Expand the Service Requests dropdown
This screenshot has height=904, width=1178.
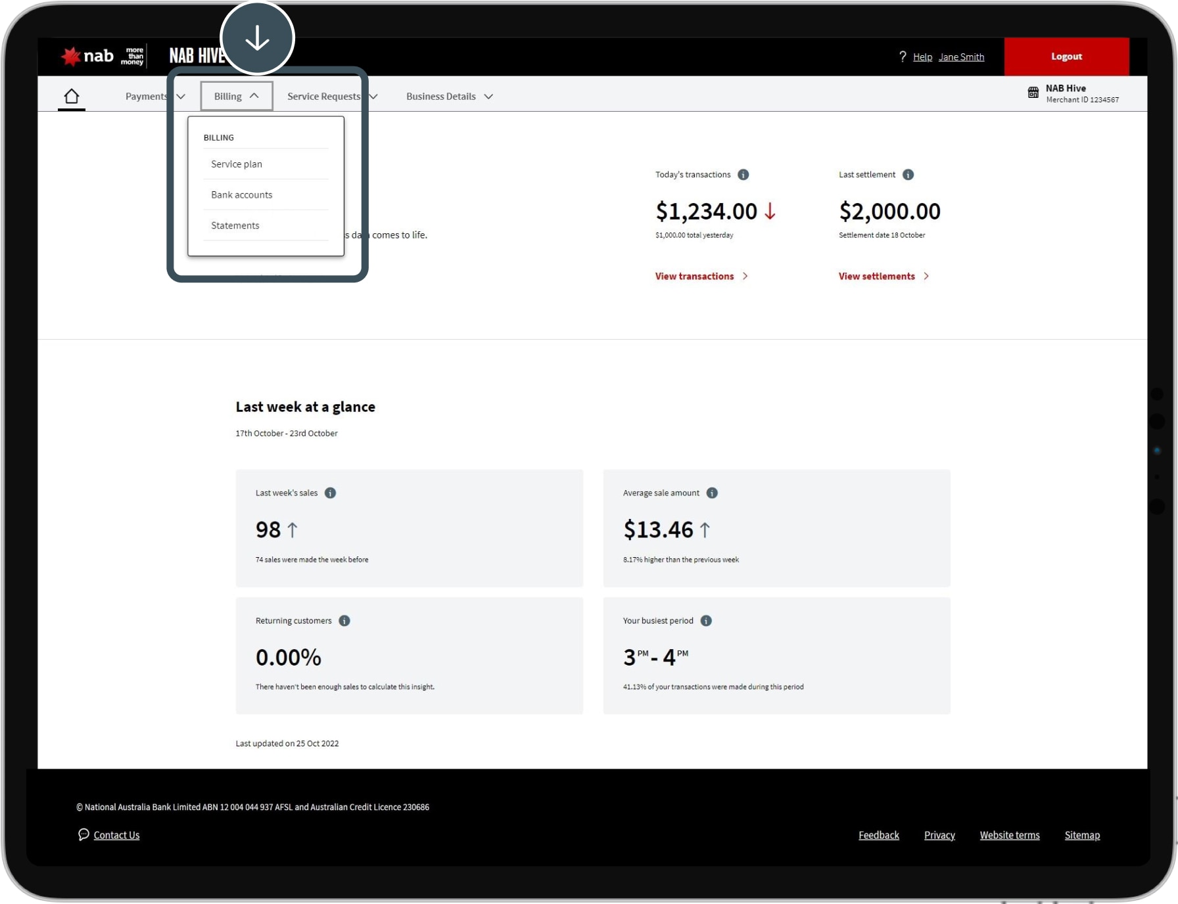tap(331, 97)
